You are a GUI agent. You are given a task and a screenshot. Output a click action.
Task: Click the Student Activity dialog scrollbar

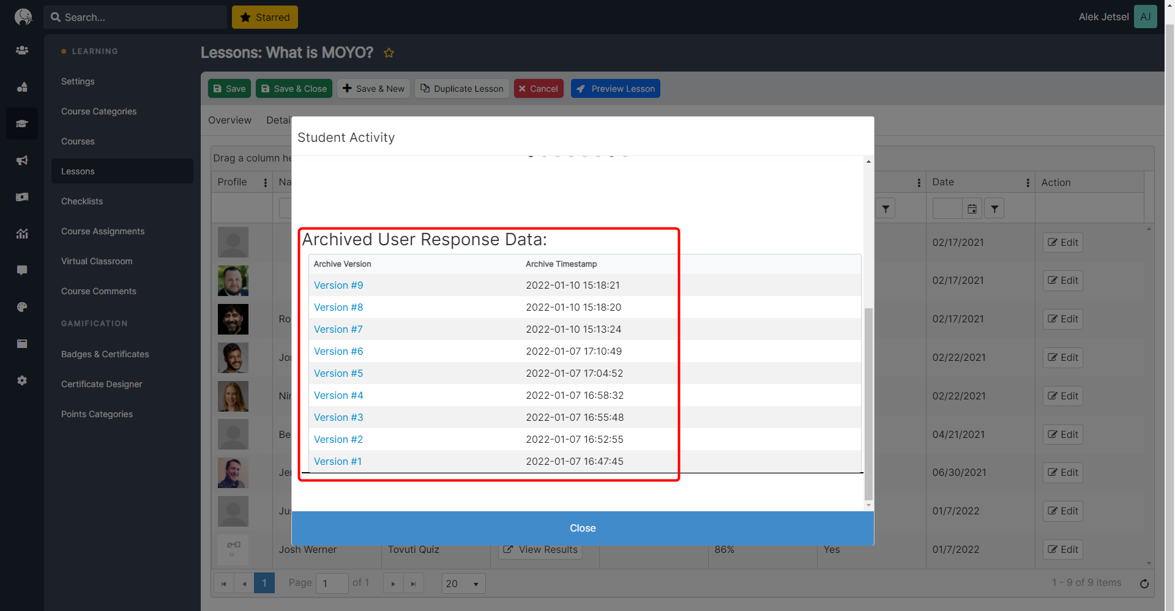pos(868,404)
